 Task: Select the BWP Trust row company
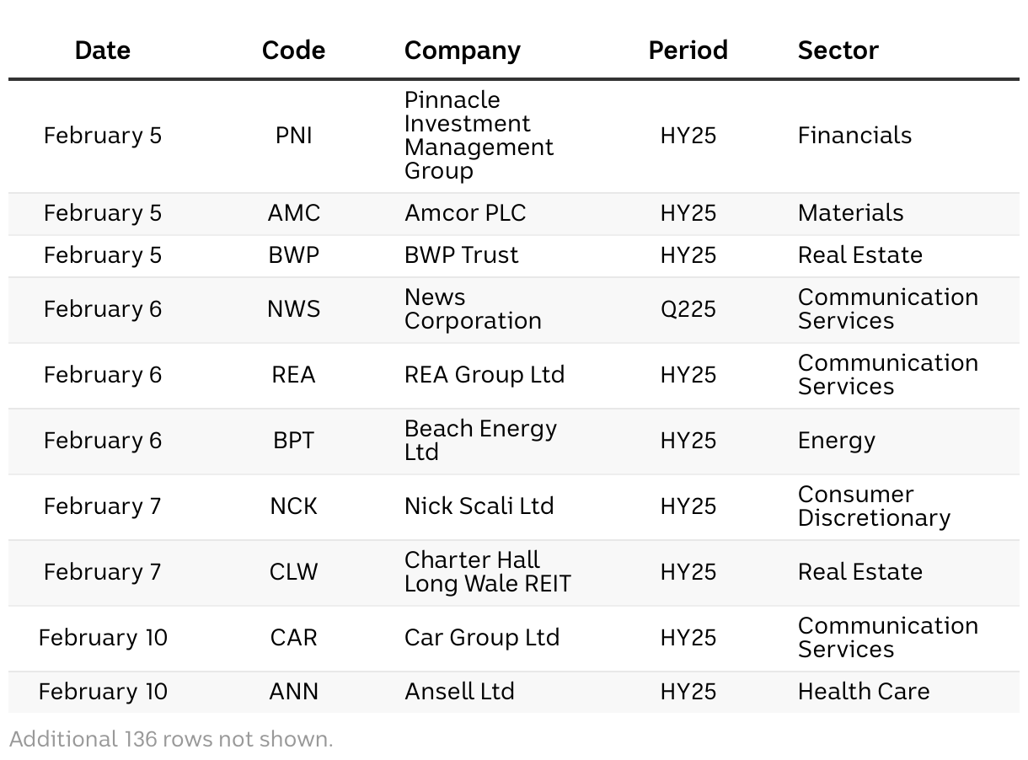coord(461,255)
